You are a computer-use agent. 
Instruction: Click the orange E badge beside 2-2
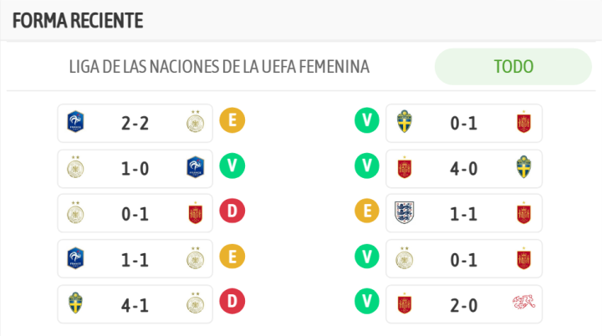pos(232,121)
